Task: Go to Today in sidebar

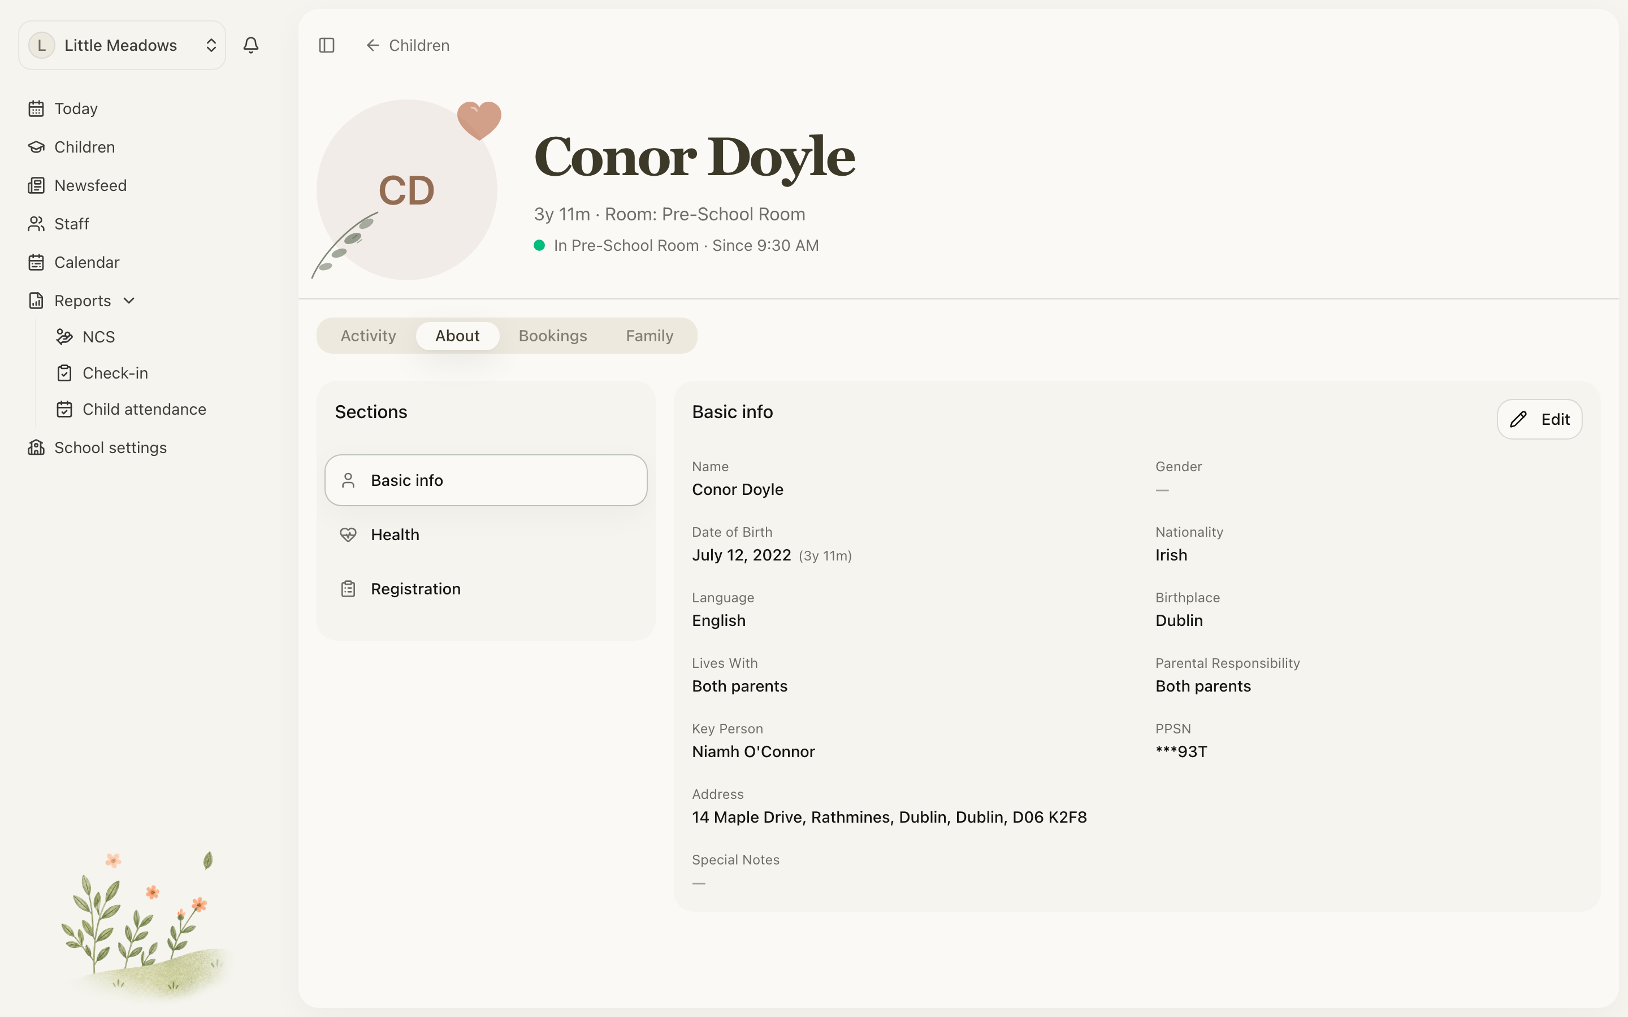Action: 76,108
